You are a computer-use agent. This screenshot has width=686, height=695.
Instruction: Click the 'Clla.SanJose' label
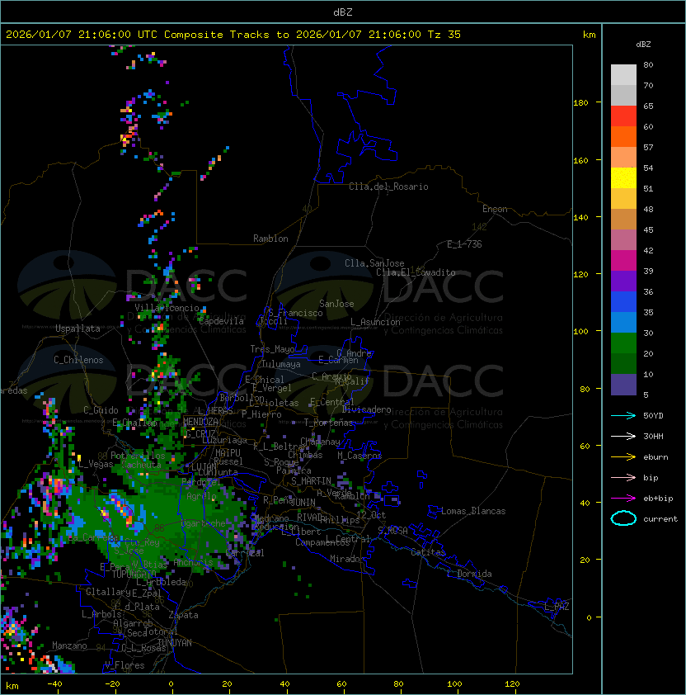[x=374, y=263]
